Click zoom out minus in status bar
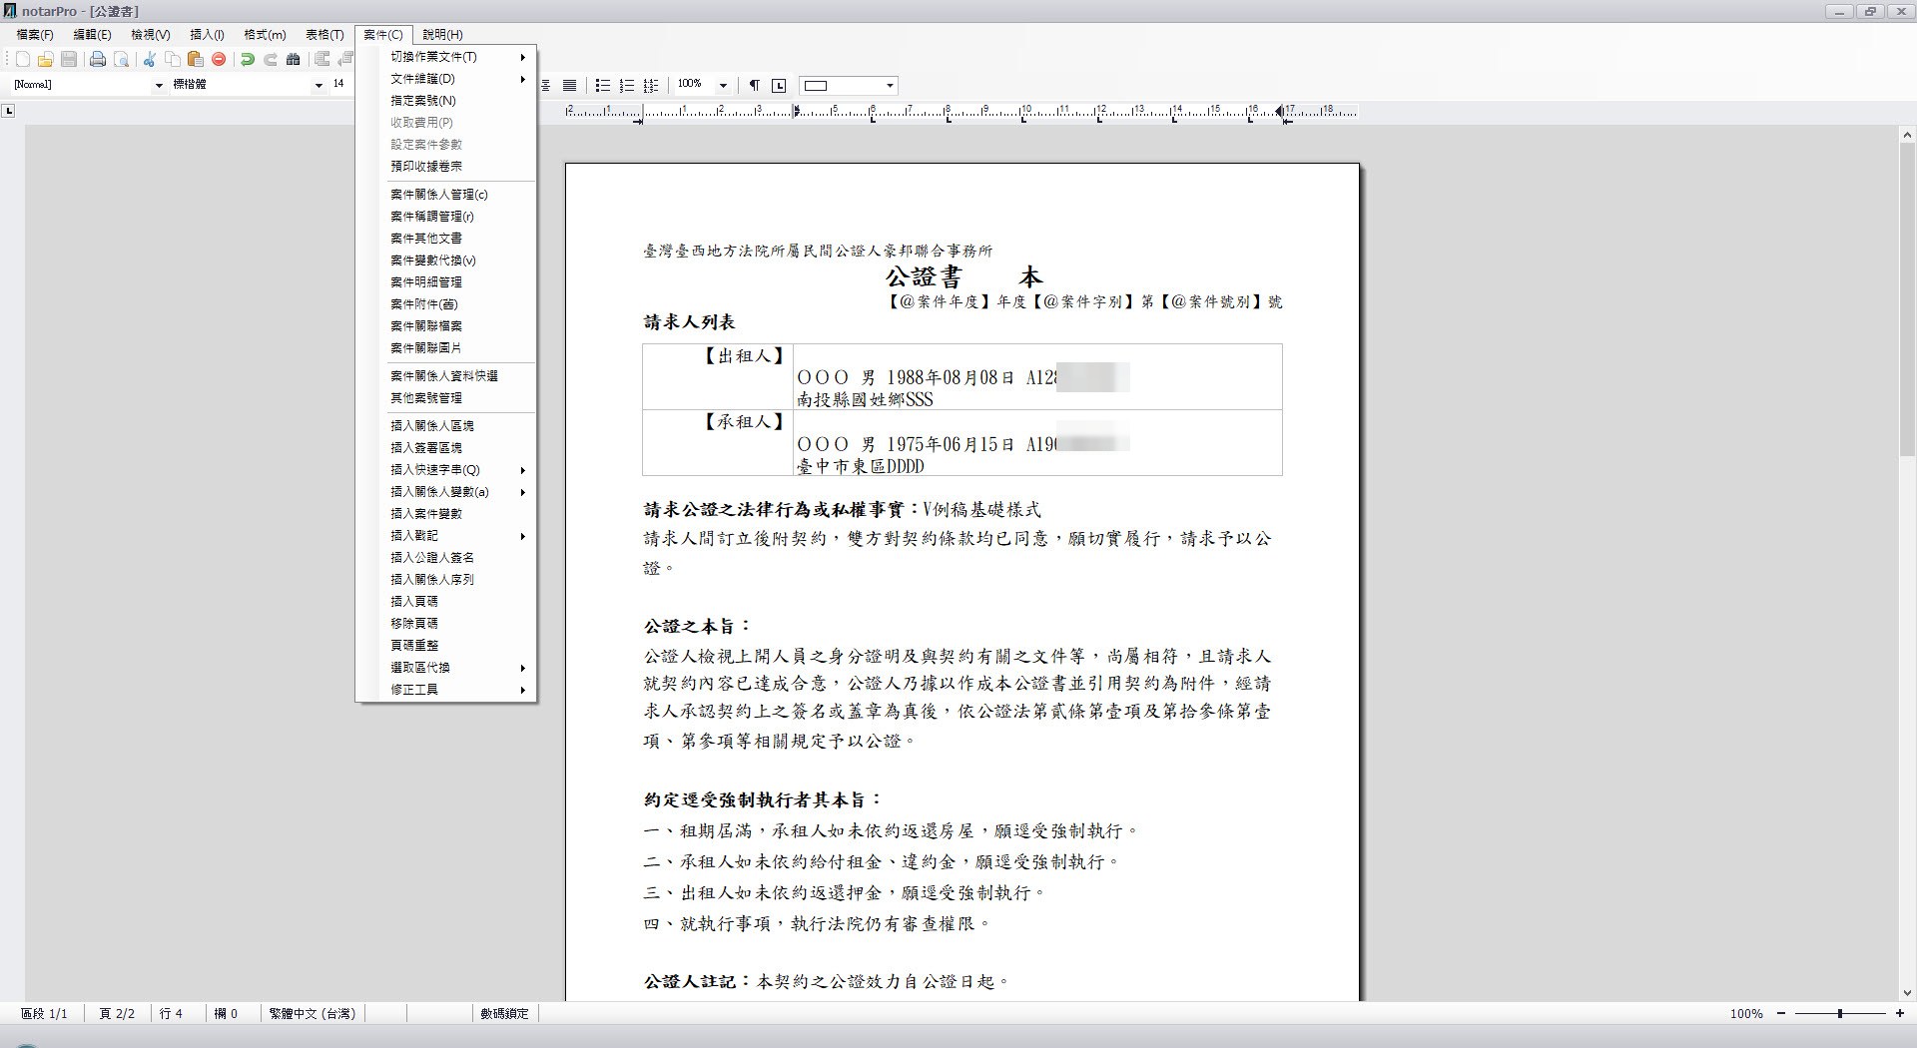This screenshot has width=1917, height=1048. pos(1780,1013)
